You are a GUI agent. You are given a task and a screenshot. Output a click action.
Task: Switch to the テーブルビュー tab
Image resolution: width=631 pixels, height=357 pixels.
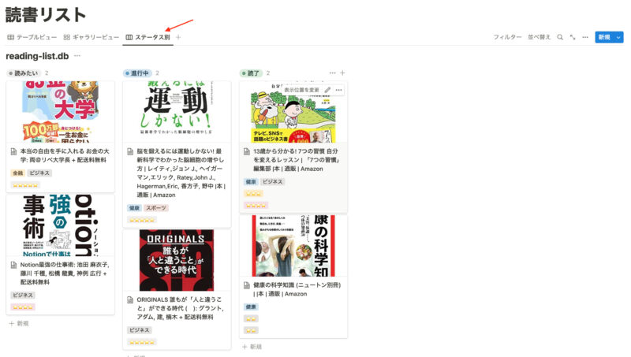pos(32,37)
